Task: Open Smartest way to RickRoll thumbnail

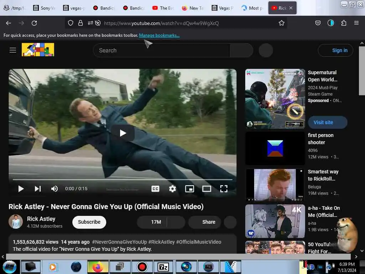Action: [x=275, y=185]
